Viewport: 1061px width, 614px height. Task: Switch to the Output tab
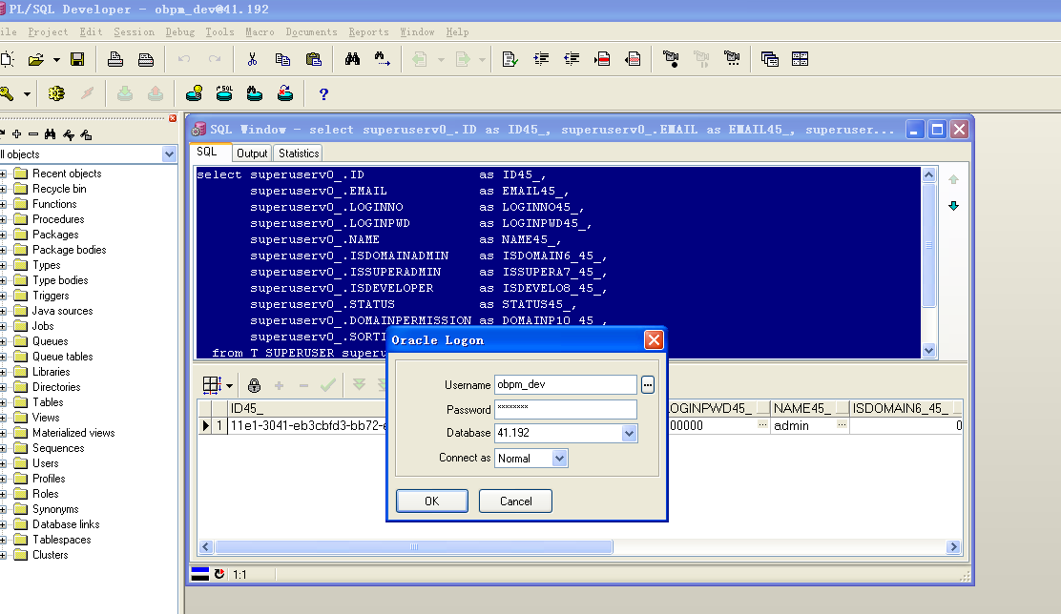coord(252,153)
